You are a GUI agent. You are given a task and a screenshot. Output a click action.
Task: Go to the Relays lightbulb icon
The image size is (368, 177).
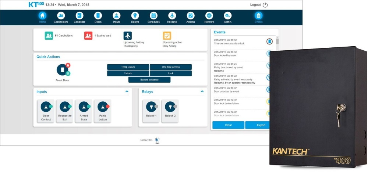[x=135, y=16]
